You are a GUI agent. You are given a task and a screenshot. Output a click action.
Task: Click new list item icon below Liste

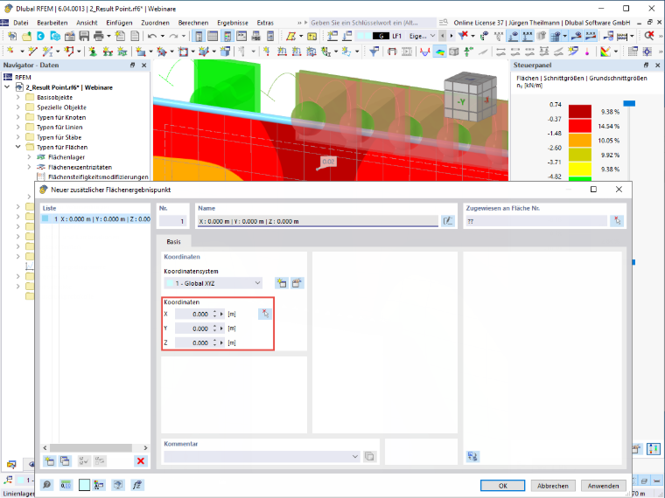pos(50,461)
